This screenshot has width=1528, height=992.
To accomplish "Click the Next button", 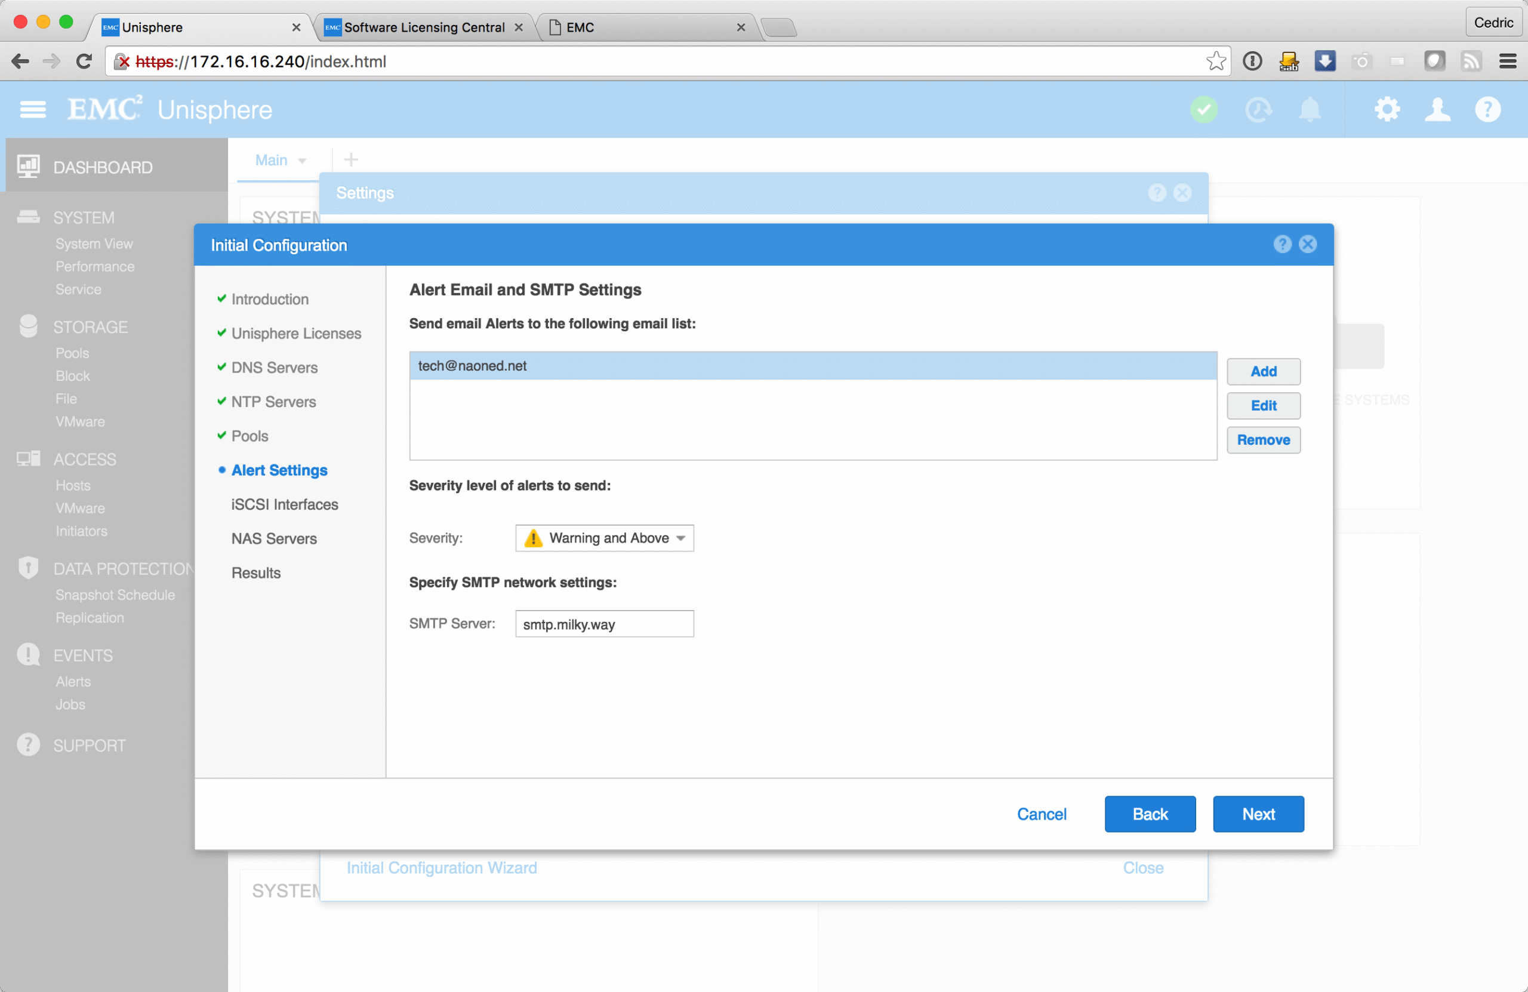I will (x=1258, y=814).
